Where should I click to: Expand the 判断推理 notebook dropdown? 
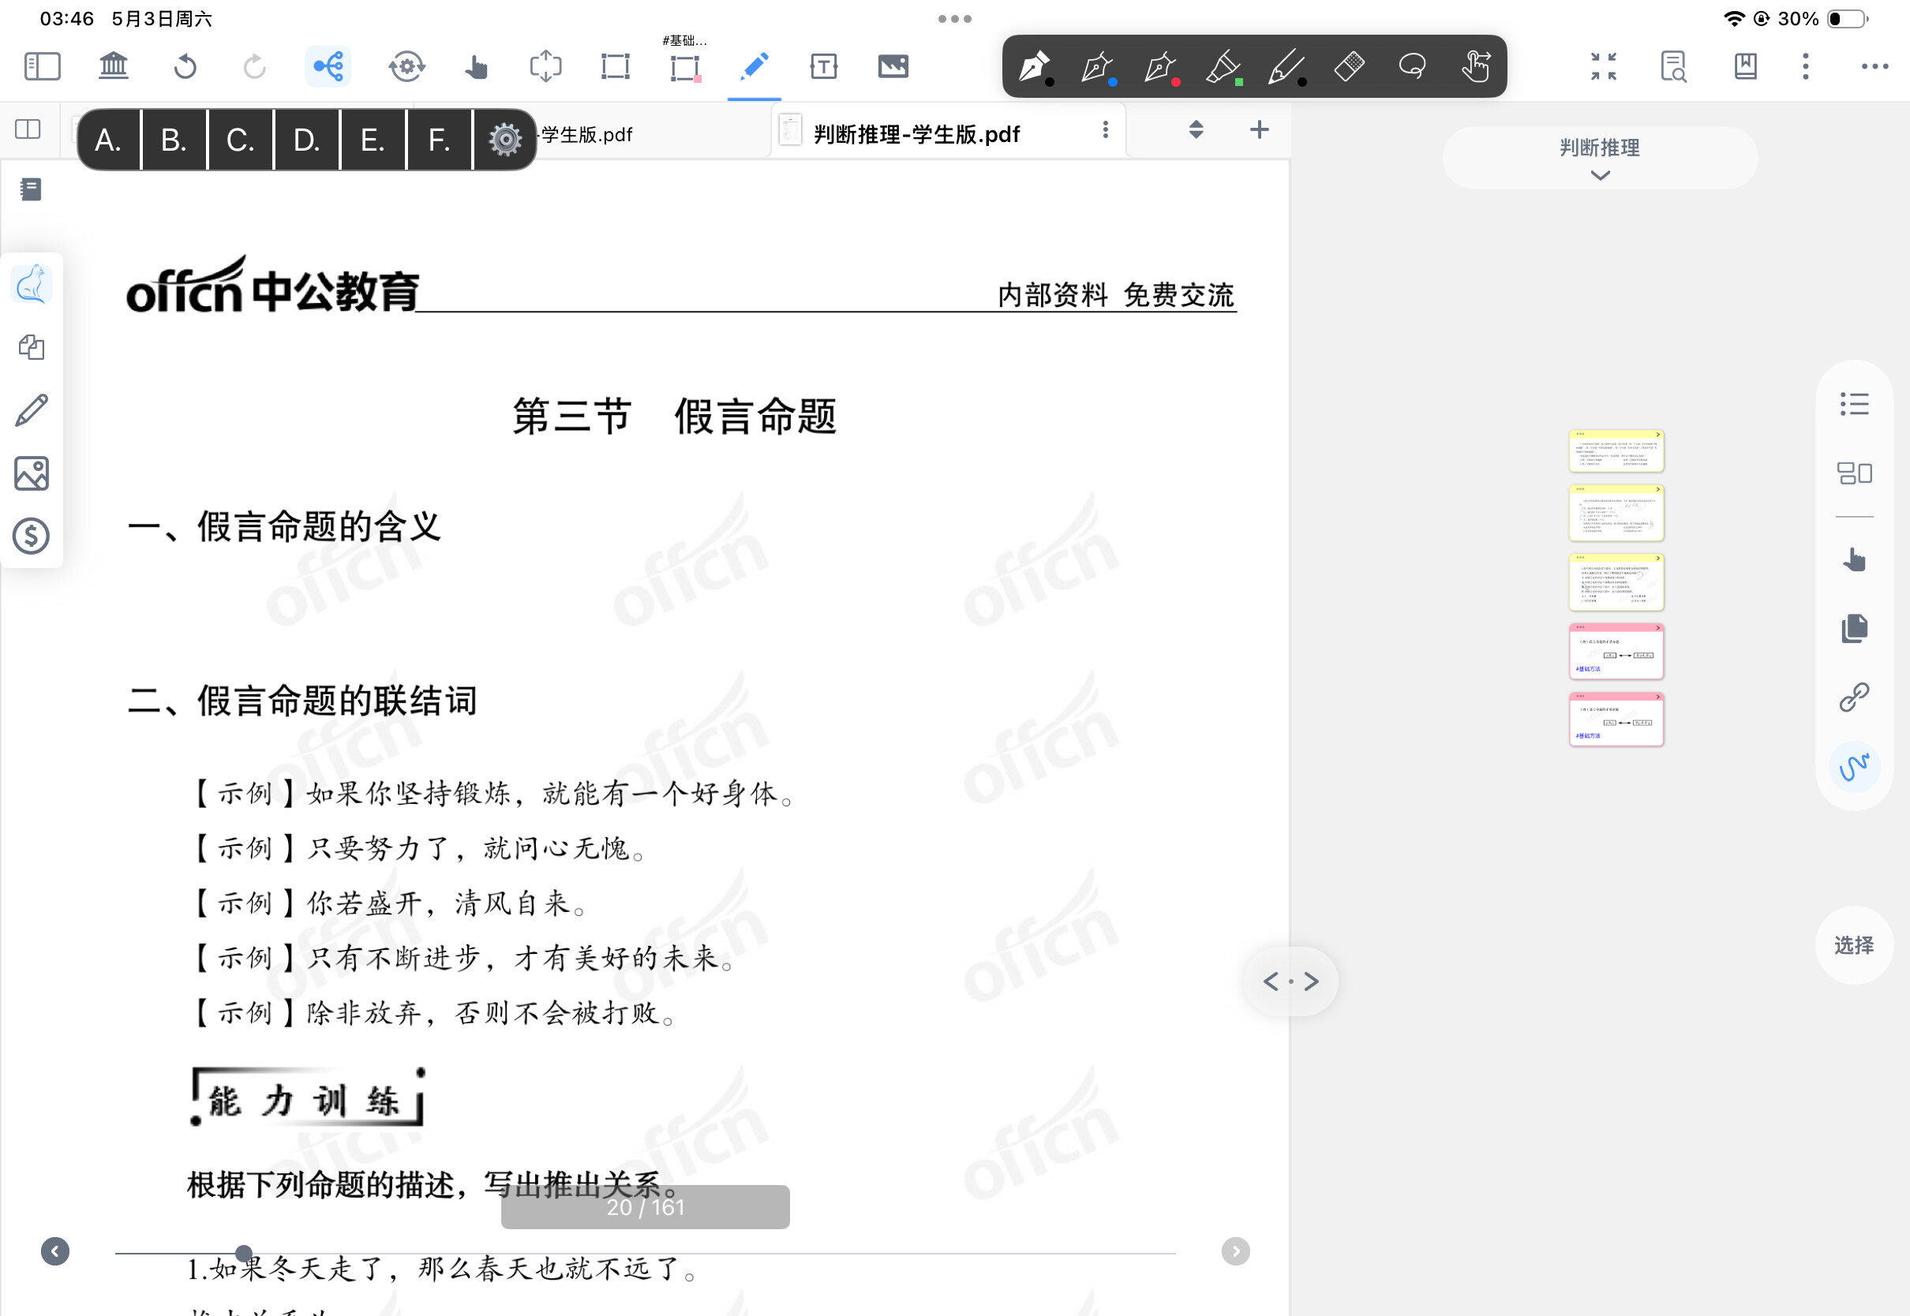coord(1600,159)
